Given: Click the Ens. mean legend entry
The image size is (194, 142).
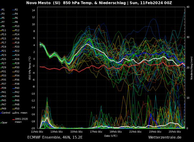Looking at the screenshot, I should (20, 113).
